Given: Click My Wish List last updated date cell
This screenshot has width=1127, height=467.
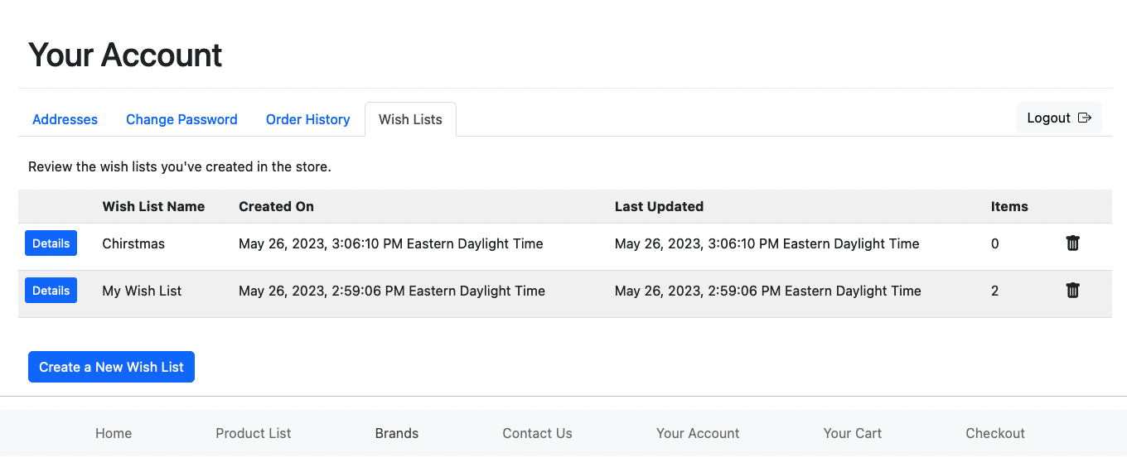Looking at the screenshot, I should [768, 291].
